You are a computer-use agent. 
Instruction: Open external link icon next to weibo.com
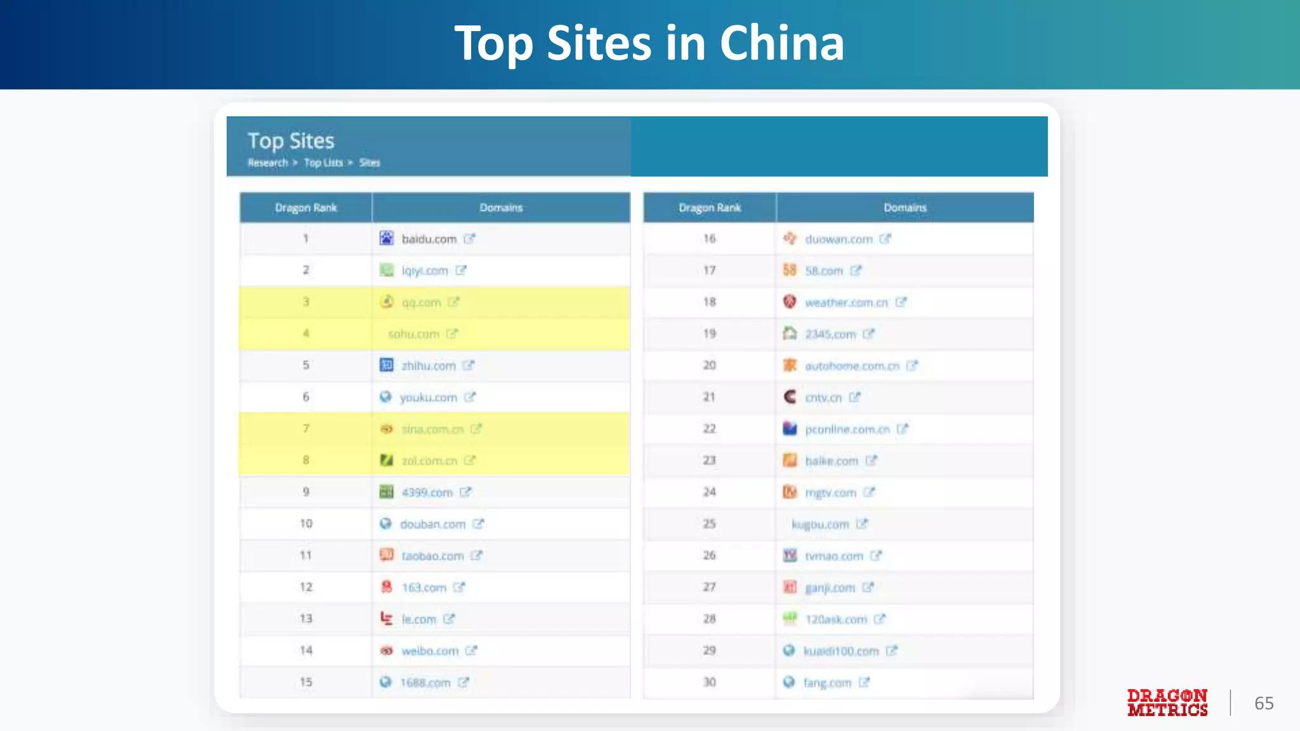pos(471,651)
